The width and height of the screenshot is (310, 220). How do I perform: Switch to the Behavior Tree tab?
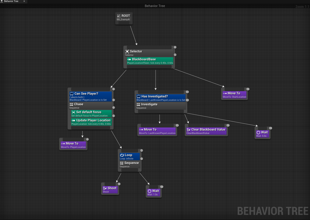point(12,1)
